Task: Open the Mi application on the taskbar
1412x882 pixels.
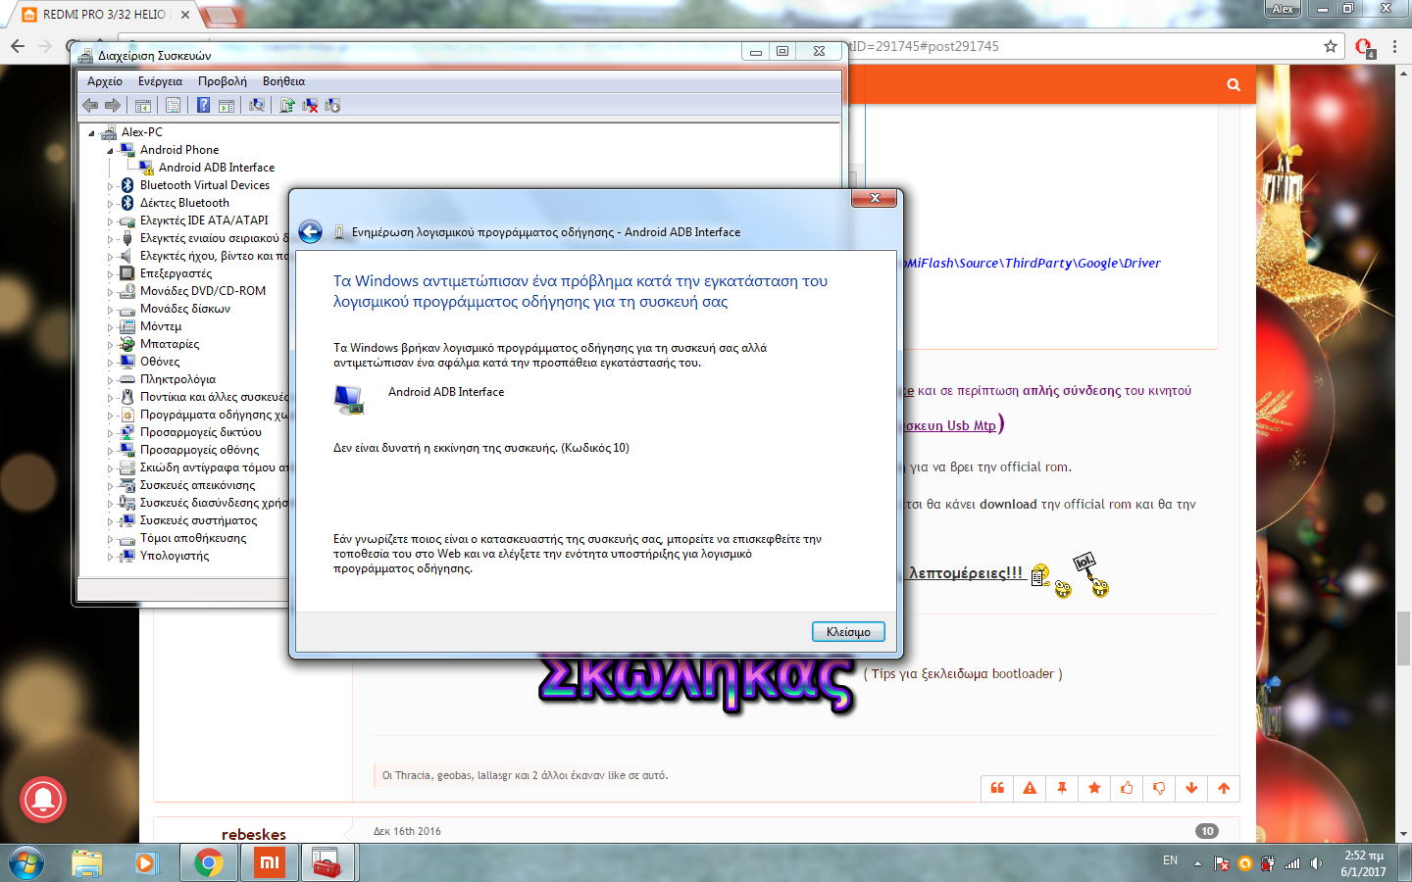Action: (269, 863)
